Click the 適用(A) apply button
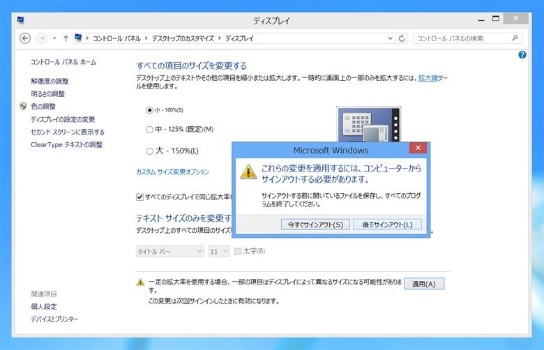The height and width of the screenshot is (350, 544). [x=424, y=284]
